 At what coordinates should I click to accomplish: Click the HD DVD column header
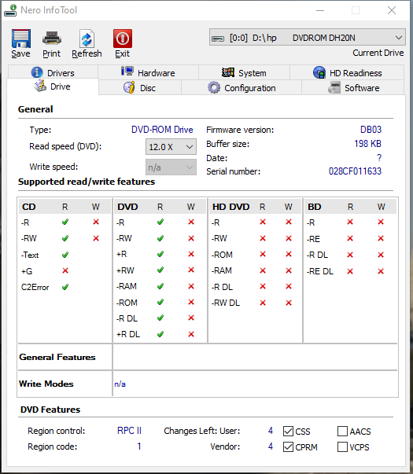230,207
